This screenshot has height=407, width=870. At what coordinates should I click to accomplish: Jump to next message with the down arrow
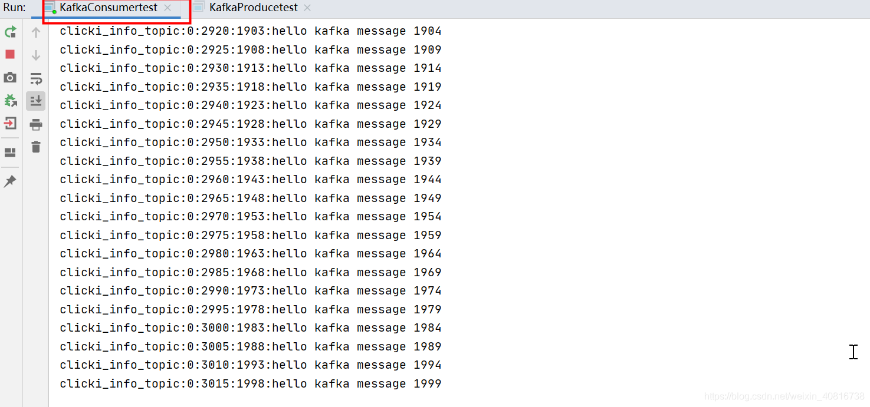(x=35, y=55)
